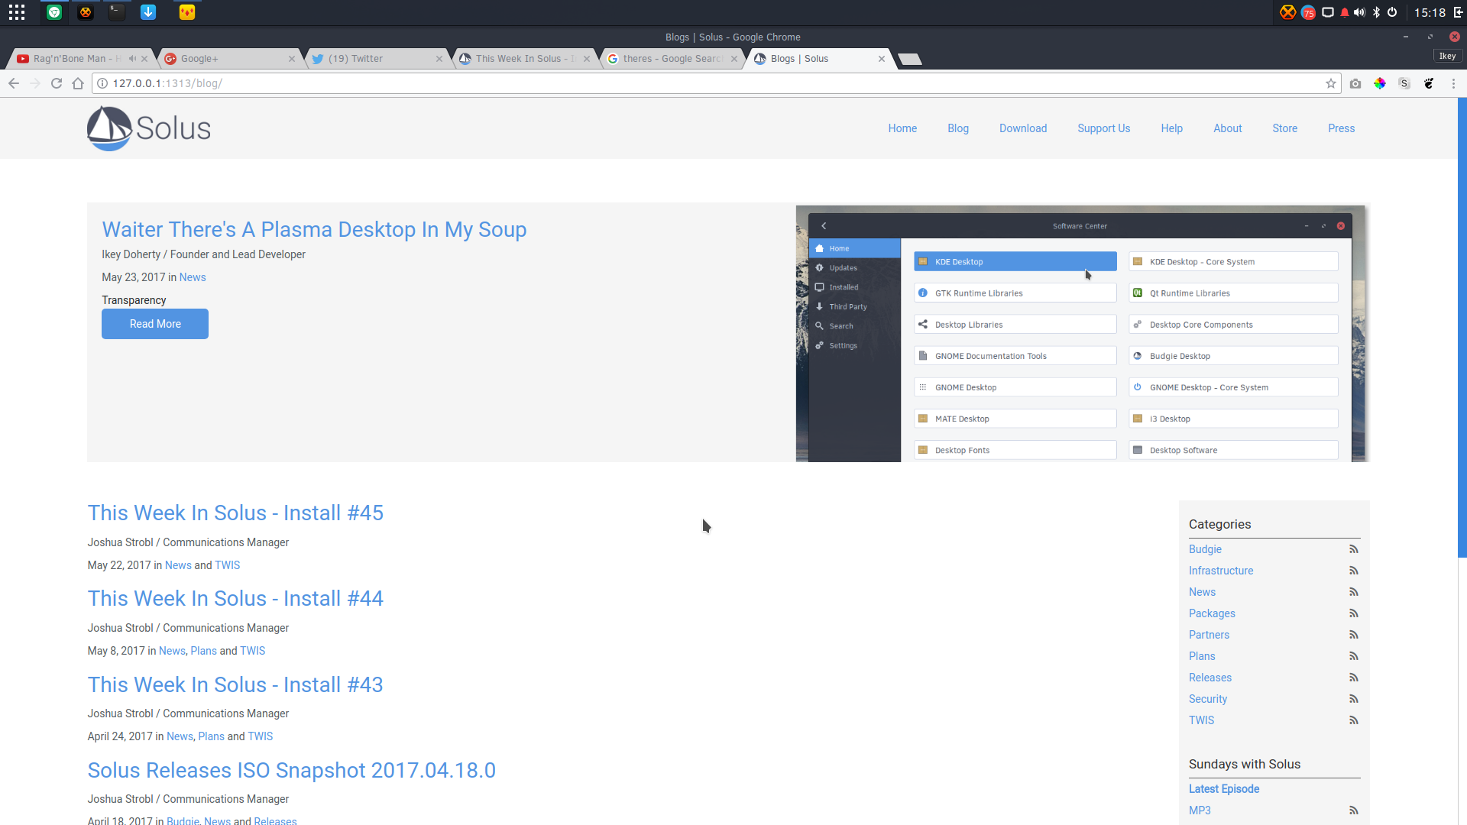
Task: Click the TWIS tag under Install #45
Action: (x=227, y=565)
